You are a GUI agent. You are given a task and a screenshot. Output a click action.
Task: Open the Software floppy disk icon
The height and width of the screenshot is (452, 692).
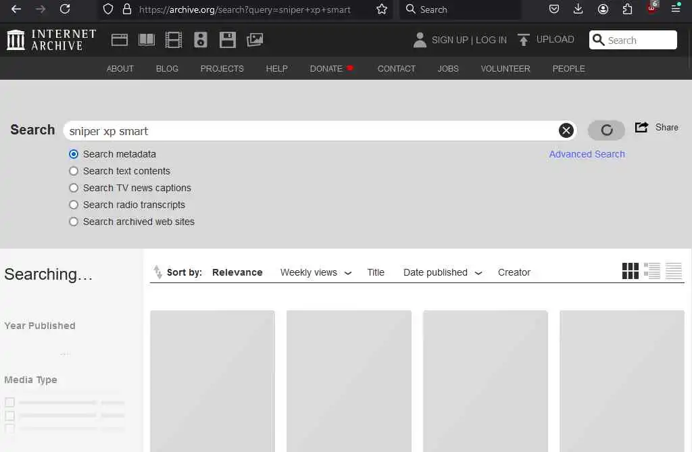click(x=227, y=40)
